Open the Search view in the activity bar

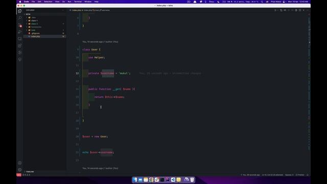pyautogui.click(x=19, y=18)
